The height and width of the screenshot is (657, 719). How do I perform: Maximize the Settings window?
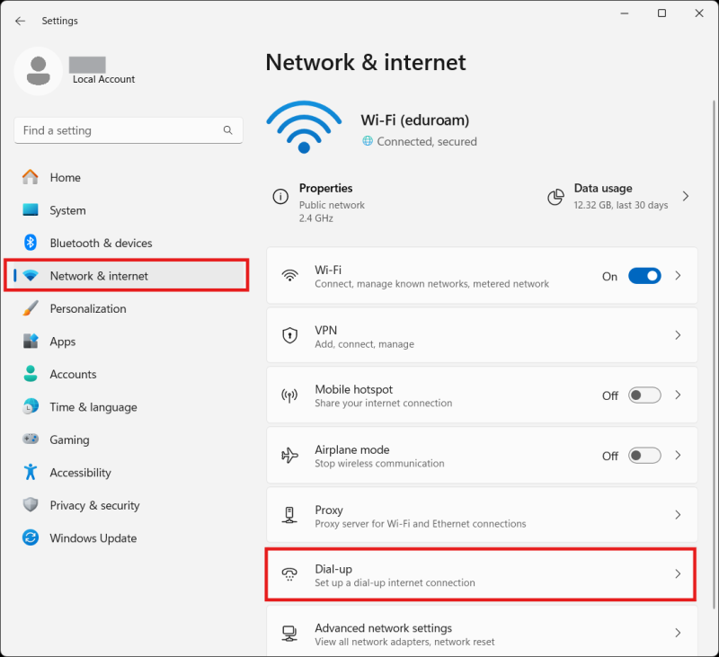661,13
